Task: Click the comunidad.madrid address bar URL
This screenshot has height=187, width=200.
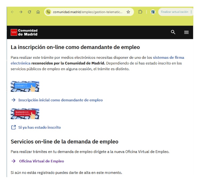Action: coord(87,12)
